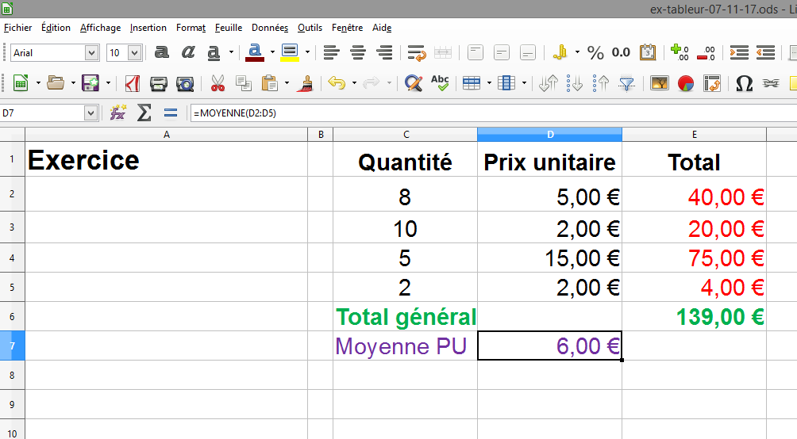Open the Fichier menu
Image resolution: width=797 pixels, height=439 pixels.
tap(17, 28)
